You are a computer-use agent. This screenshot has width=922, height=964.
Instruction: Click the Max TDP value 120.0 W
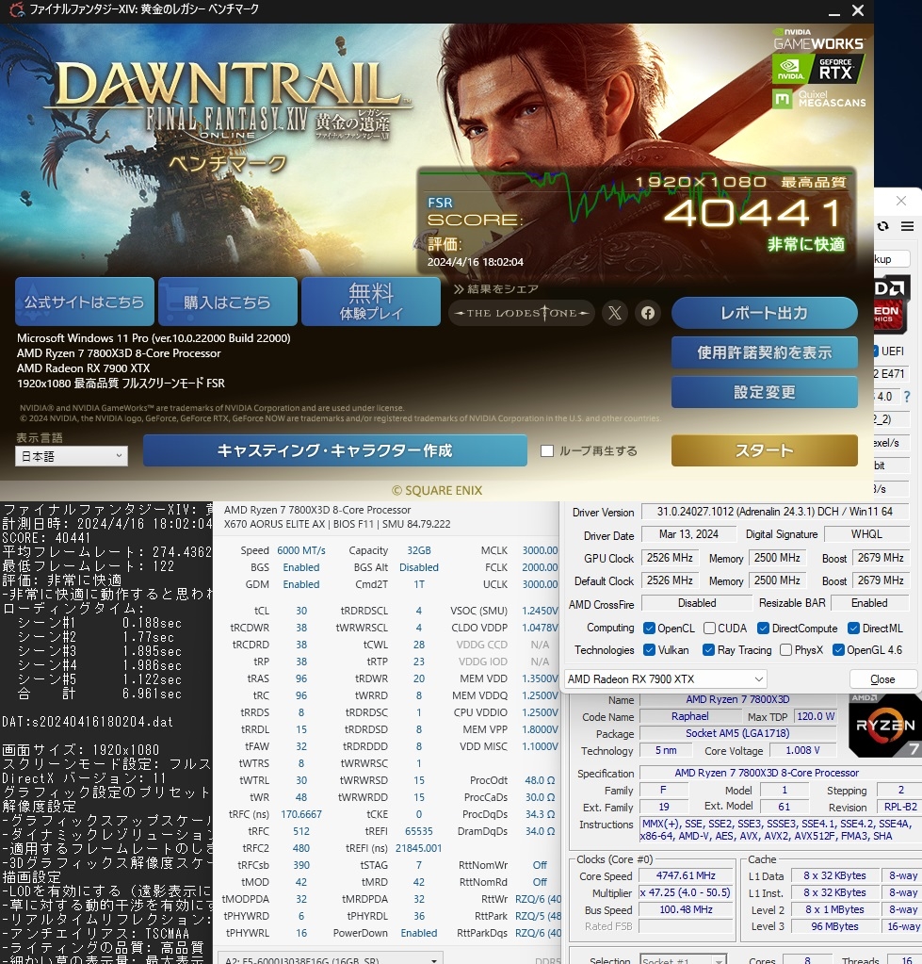coord(816,716)
